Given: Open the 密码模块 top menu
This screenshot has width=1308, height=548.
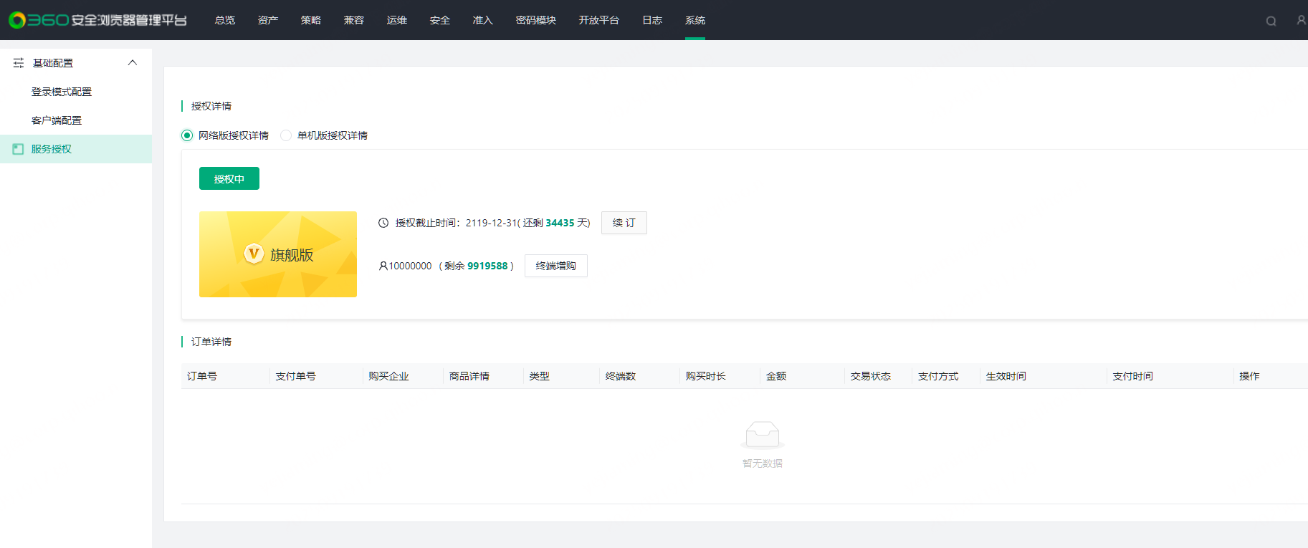Looking at the screenshot, I should (x=535, y=20).
